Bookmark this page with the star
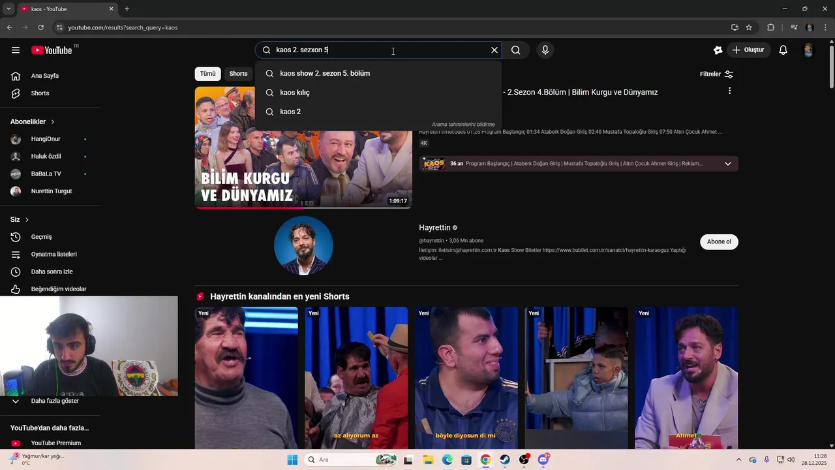Image resolution: width=835 pixels, height=470 pixels. [x=749, y=27]
